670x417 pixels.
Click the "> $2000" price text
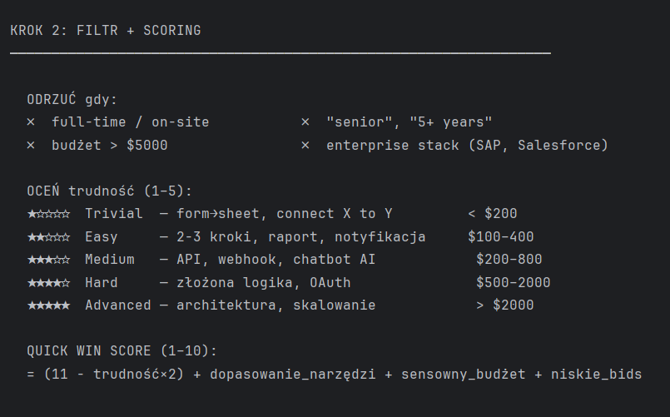505,305
